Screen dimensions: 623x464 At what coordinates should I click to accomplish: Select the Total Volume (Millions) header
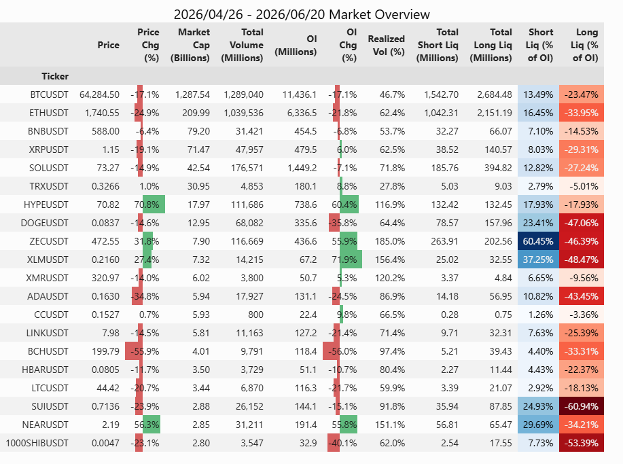tap(242, 45)
